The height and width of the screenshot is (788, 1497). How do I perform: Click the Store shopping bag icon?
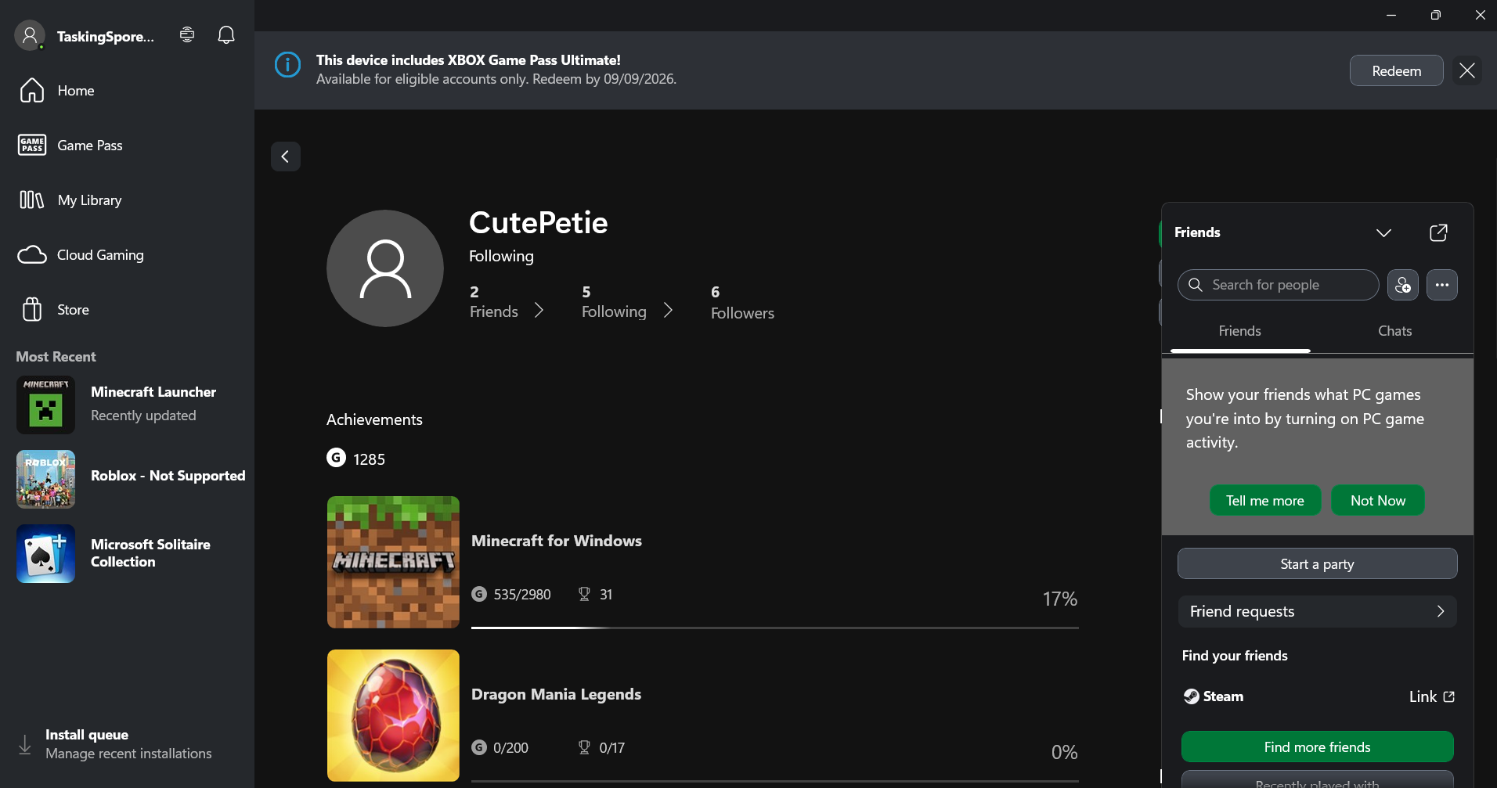coord(32,309)
